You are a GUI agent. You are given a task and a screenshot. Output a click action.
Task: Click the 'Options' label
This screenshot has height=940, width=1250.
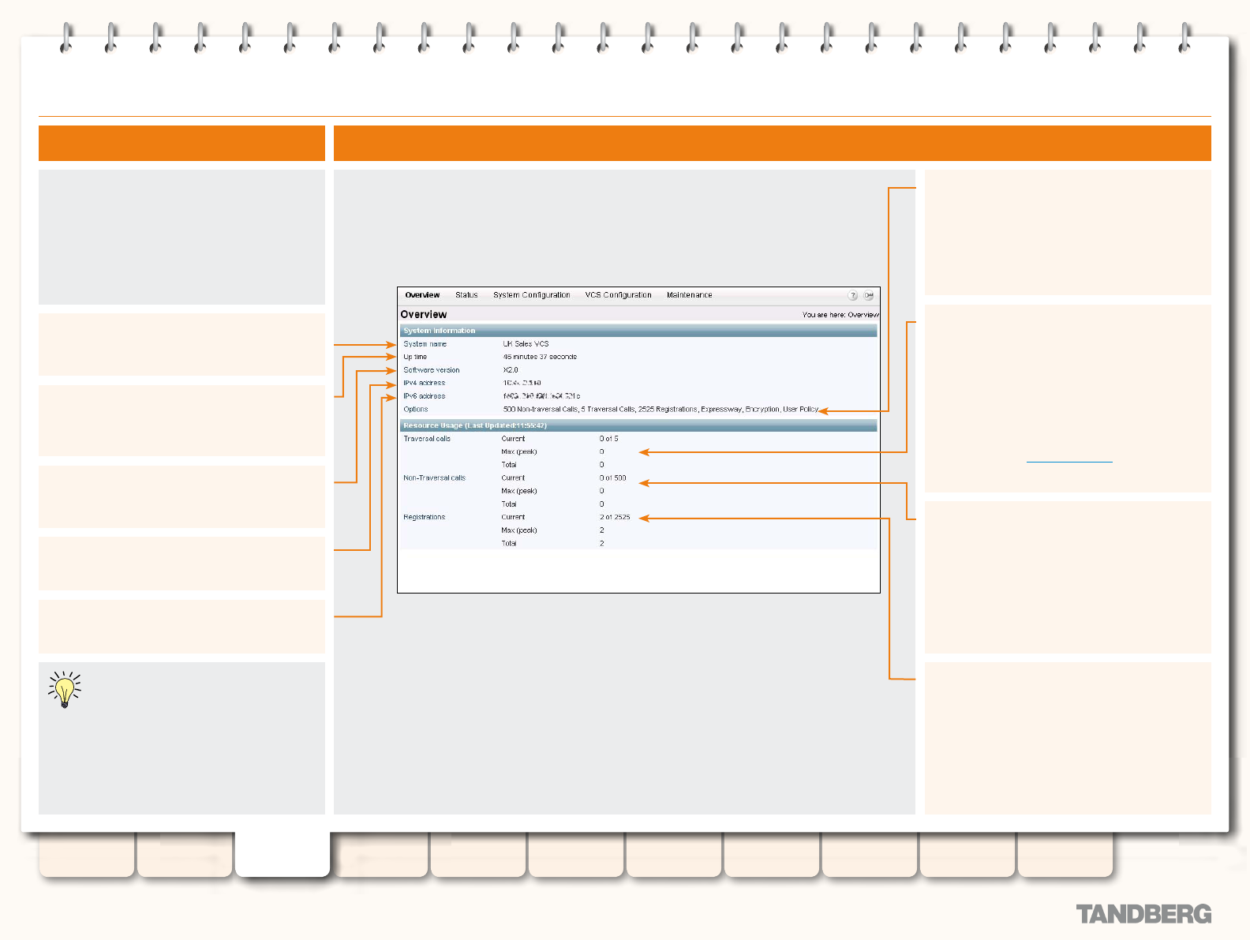pos(416,410)
